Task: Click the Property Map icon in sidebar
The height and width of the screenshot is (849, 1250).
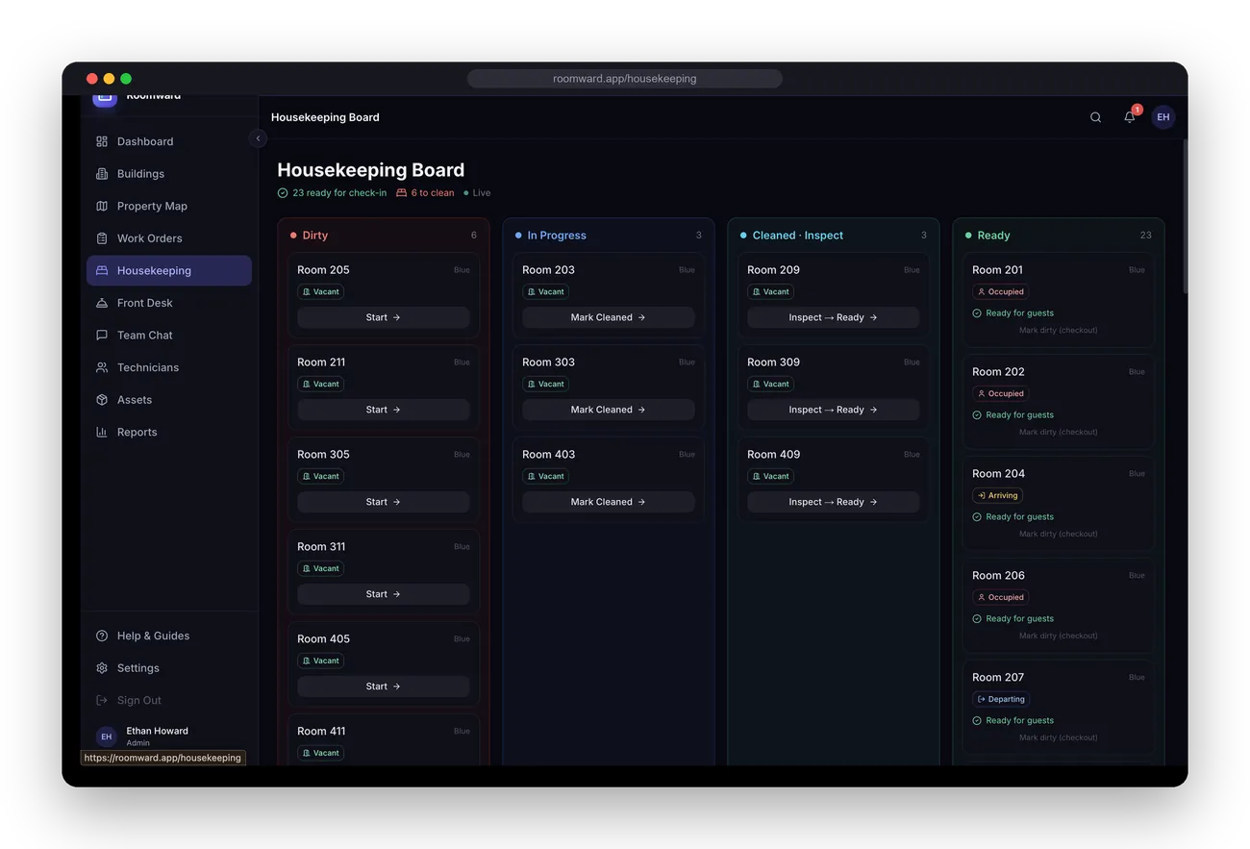Action: click(102, 206)
